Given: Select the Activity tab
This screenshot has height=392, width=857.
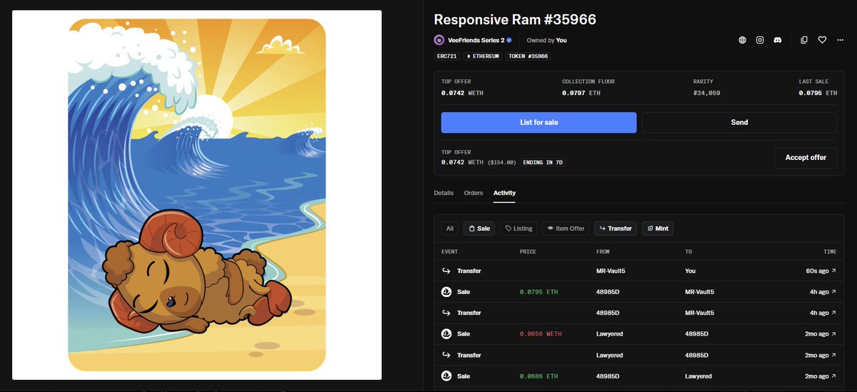Looking at the screenshot, I should 504,194.
